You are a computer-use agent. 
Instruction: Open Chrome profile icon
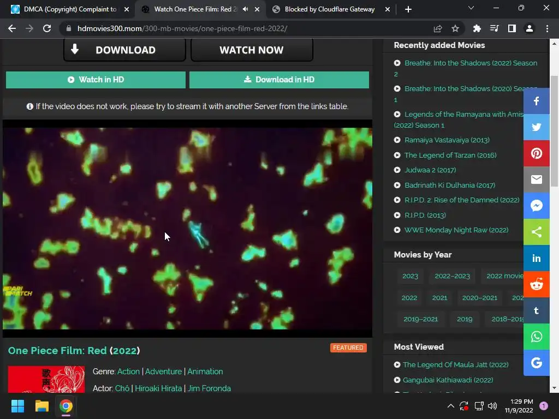point(530,28)
